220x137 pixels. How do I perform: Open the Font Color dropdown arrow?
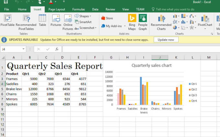pyautogui.click(x=56, y=2)
